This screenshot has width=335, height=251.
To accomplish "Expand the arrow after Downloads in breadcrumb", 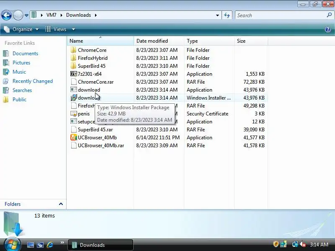I will (96, 15).
